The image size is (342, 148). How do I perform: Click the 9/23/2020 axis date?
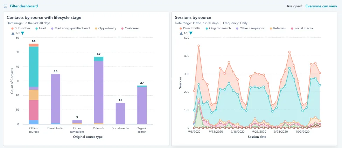click(x=259, y=132)
